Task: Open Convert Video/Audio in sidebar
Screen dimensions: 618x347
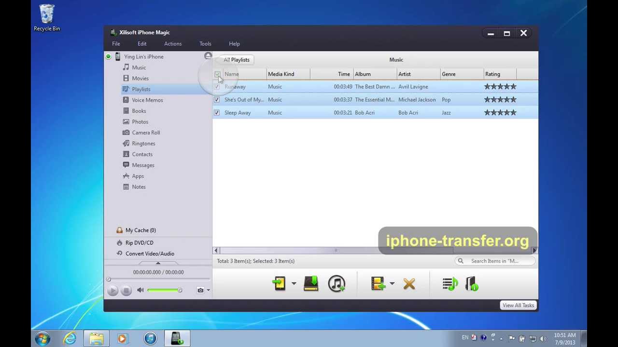Action: [x=150, y=254]
